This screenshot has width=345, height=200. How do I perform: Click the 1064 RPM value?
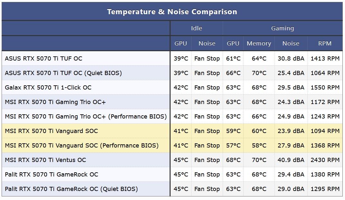point(325,73)
